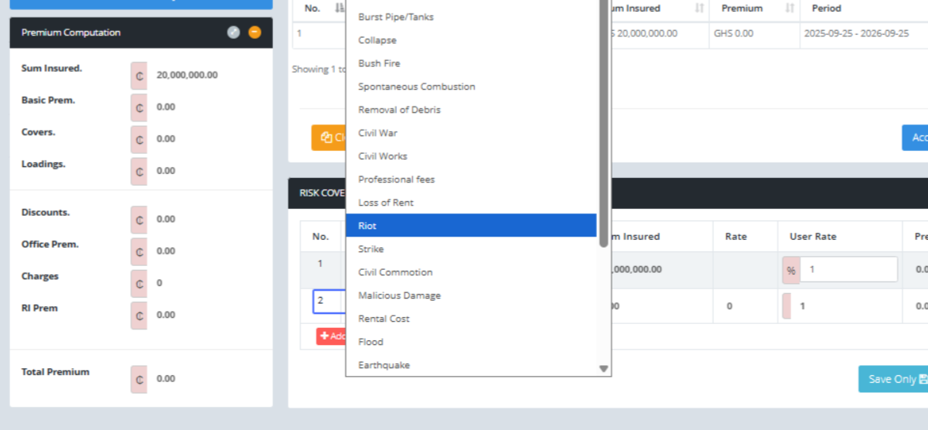The width and height of the screenshot is (928, 430).
Task: Click the currency icon beside Total Premium
Action: (x=139, y=379)
